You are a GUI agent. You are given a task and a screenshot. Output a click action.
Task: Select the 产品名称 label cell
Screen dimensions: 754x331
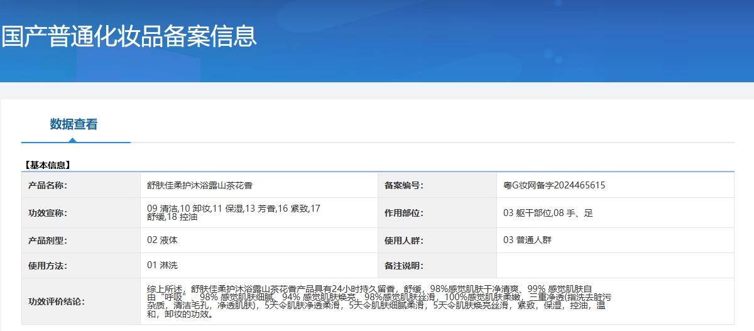pos(48,185)
